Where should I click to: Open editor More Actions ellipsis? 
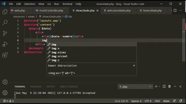coord(180,10)
